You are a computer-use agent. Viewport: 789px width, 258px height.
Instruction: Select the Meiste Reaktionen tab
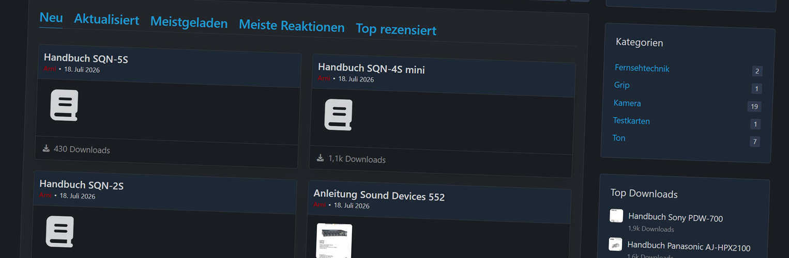(x=292, y=26)
